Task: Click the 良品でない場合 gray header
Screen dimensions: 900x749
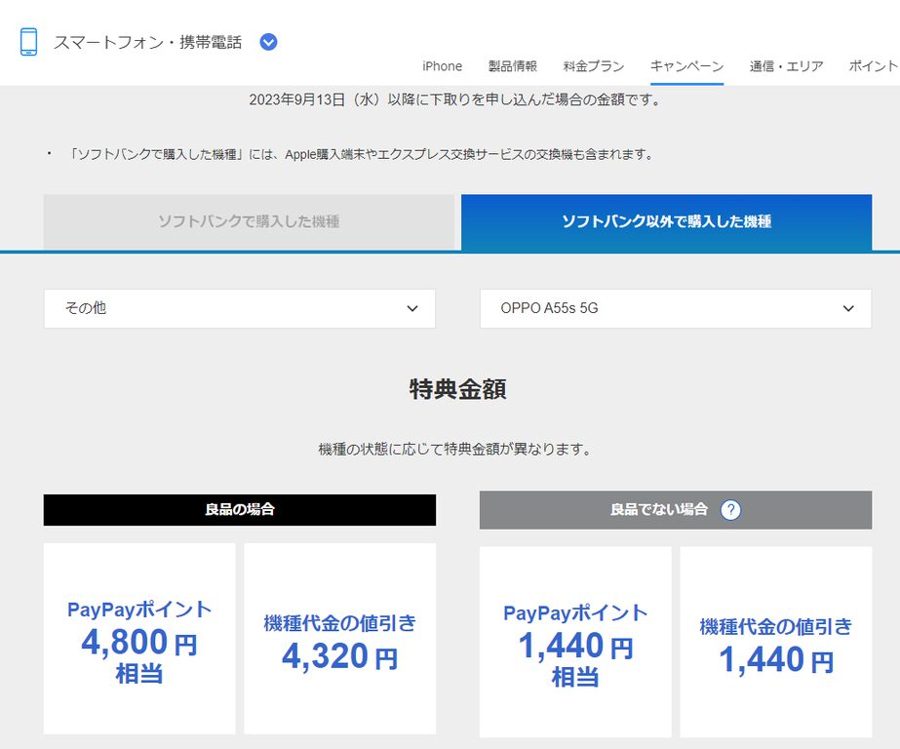Action: tap(676, 510)
